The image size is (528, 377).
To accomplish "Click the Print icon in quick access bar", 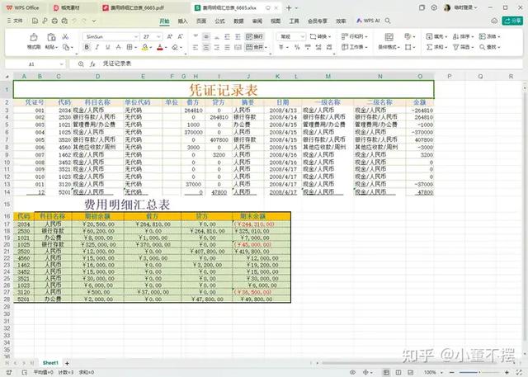I will (54, 21).
